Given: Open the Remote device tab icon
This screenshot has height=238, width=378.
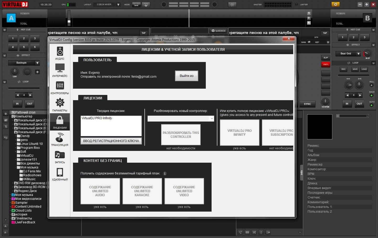Looking at the screenshot, I should [60, 172].
